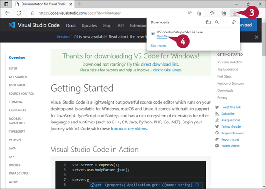The height and width of the screenshot is (189, 266).
Task: Open more options in Downloads panel
Action: [x=225, y=22]
